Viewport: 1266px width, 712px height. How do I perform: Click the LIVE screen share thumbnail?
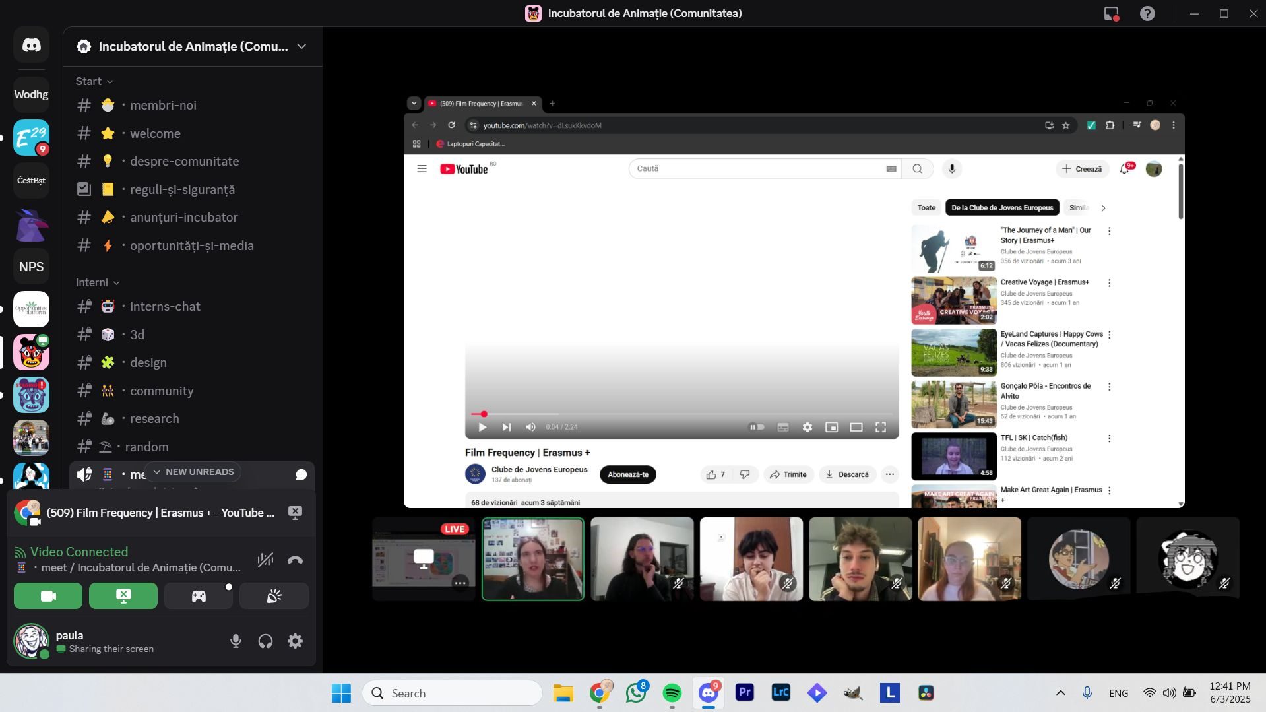click(424, 558)
